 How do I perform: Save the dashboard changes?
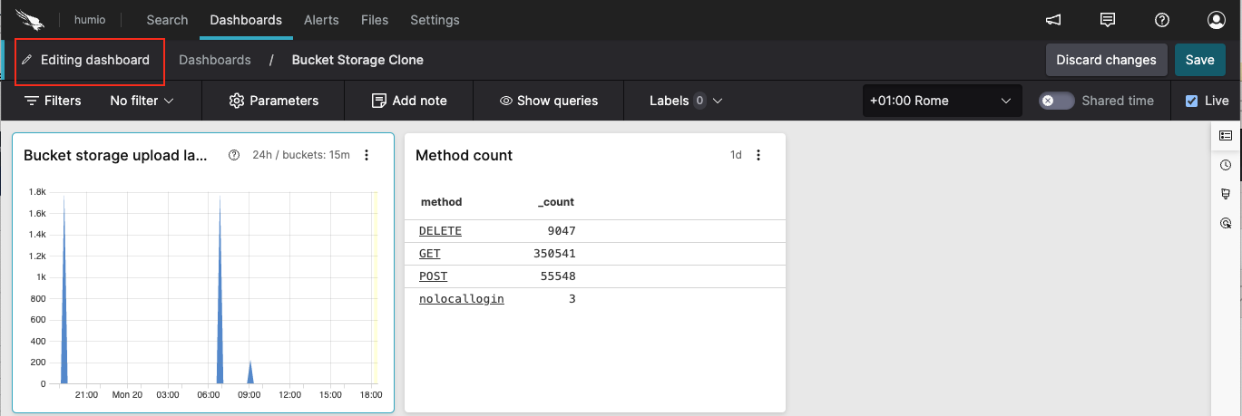(1199, 60)
